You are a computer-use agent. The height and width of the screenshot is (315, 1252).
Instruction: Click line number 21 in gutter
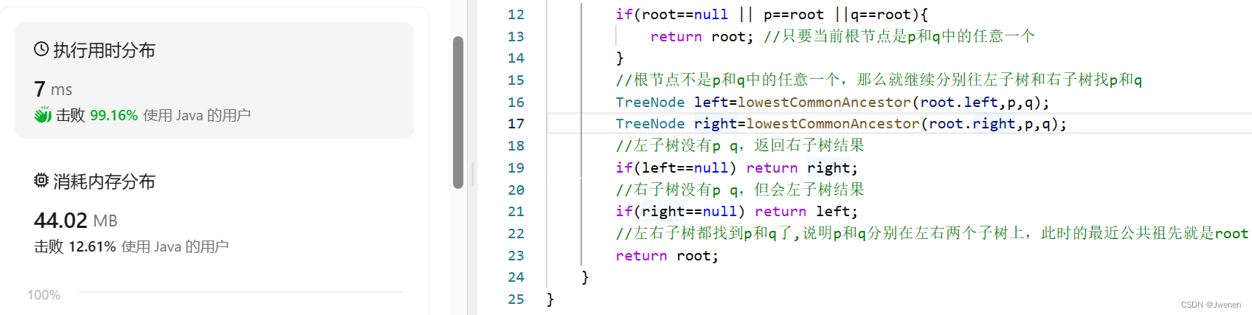pyautogui.click(x=516, y=212)
